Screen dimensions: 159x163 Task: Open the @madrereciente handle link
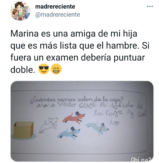coord(57,14)
